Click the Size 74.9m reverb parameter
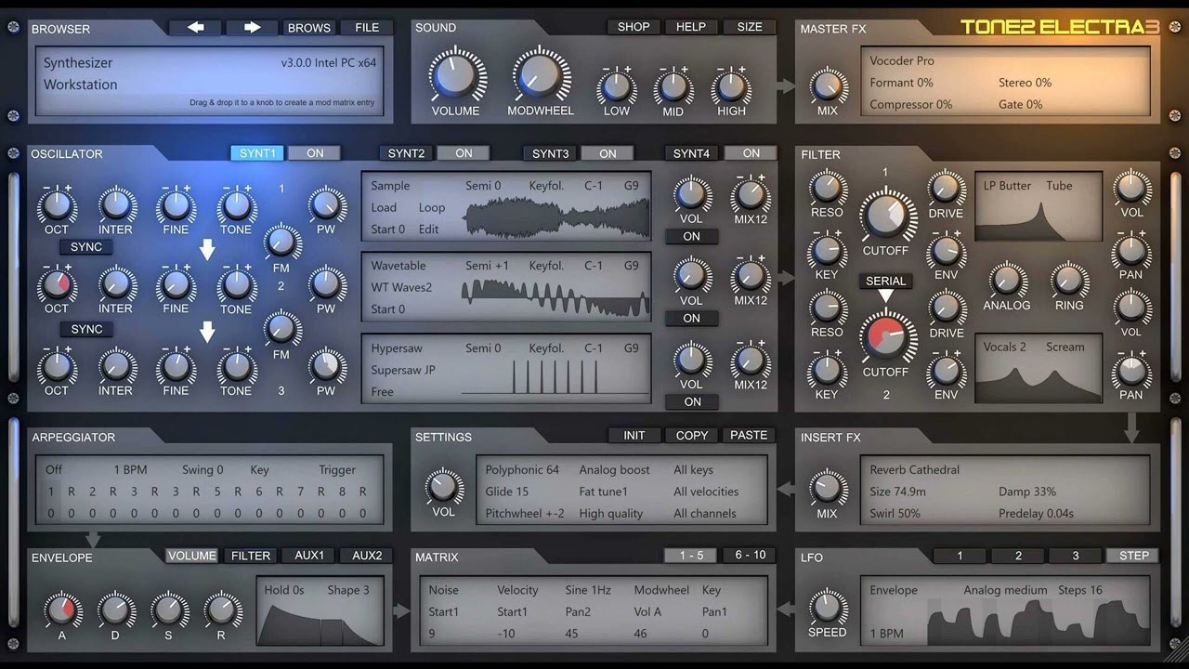1189x669 pixels. point(900,492)
